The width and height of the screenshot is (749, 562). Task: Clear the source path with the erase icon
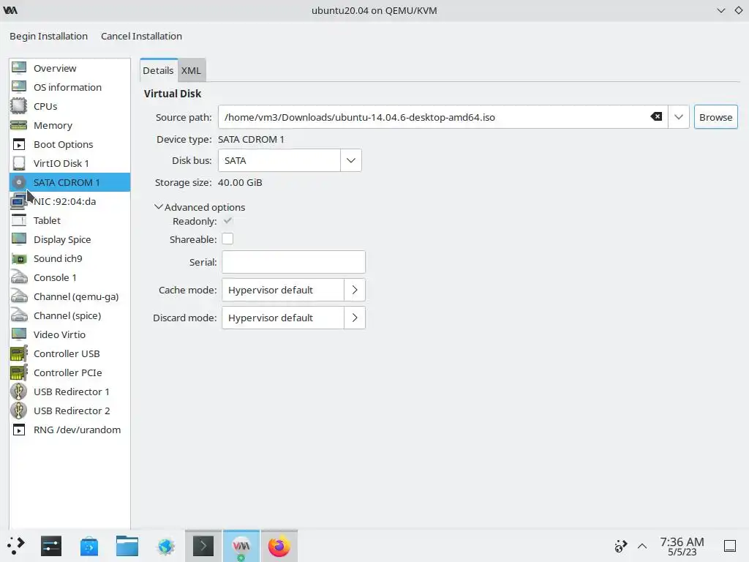tap(656, 117)
